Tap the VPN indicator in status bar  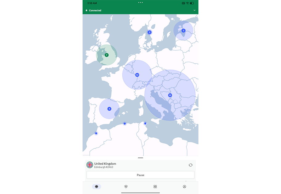[x=183, y=3]
